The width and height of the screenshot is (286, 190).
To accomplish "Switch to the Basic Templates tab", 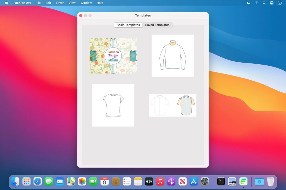I will tap(128, 25).
